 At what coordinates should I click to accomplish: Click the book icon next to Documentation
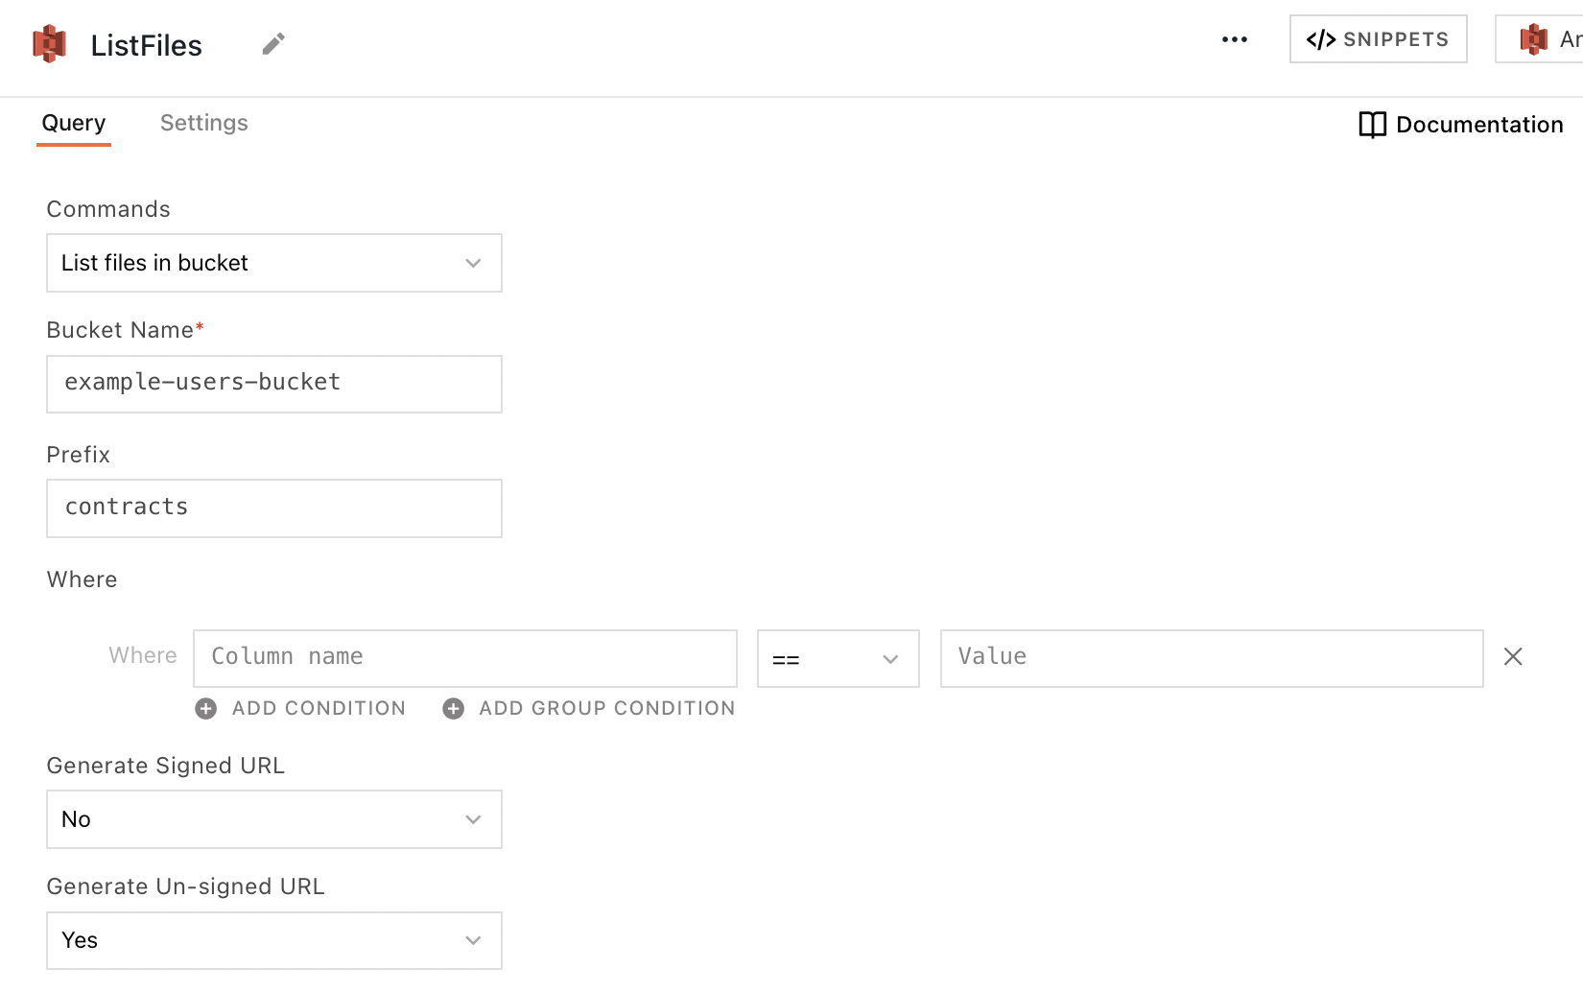1371,125
